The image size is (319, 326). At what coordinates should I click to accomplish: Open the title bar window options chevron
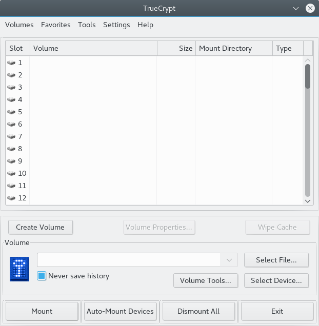(x=296, y=9)
